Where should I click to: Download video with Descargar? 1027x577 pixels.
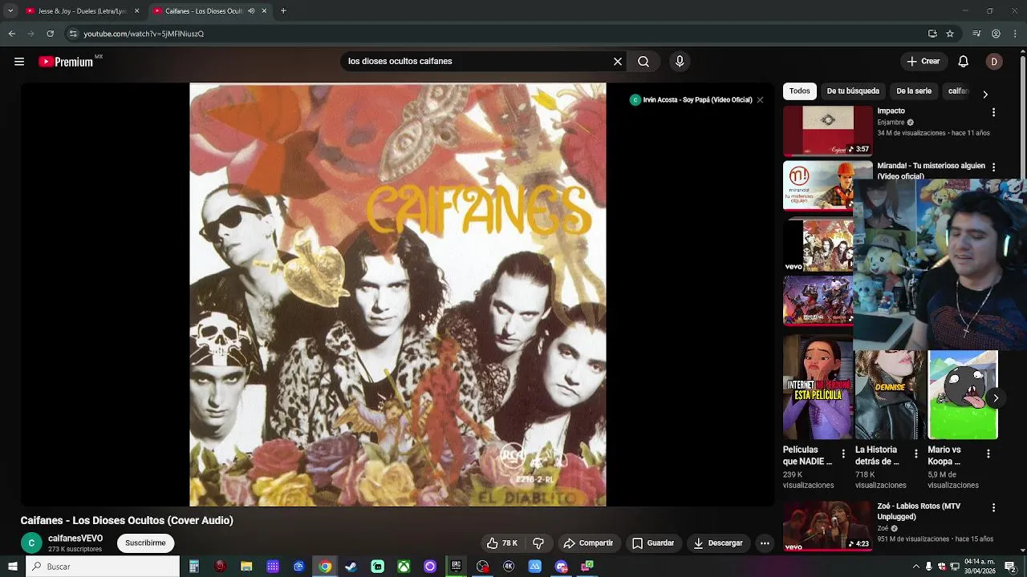718,543
